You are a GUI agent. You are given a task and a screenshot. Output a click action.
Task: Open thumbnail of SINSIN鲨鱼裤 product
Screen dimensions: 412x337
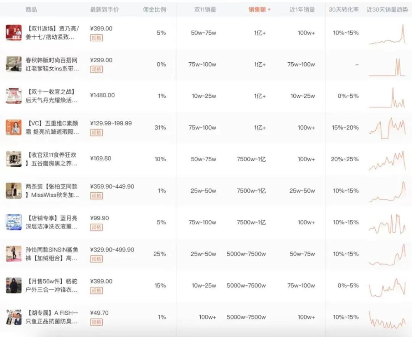14,254
